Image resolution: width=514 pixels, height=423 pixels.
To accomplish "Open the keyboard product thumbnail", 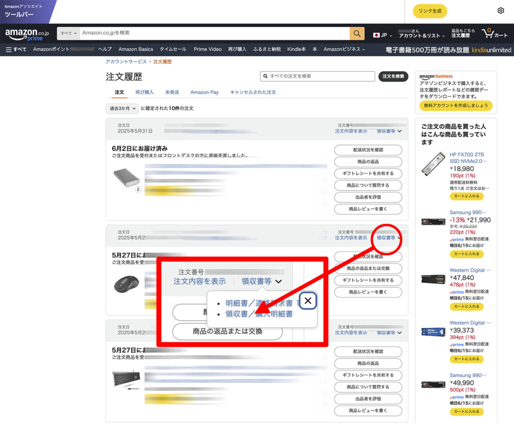I will 126,379.
